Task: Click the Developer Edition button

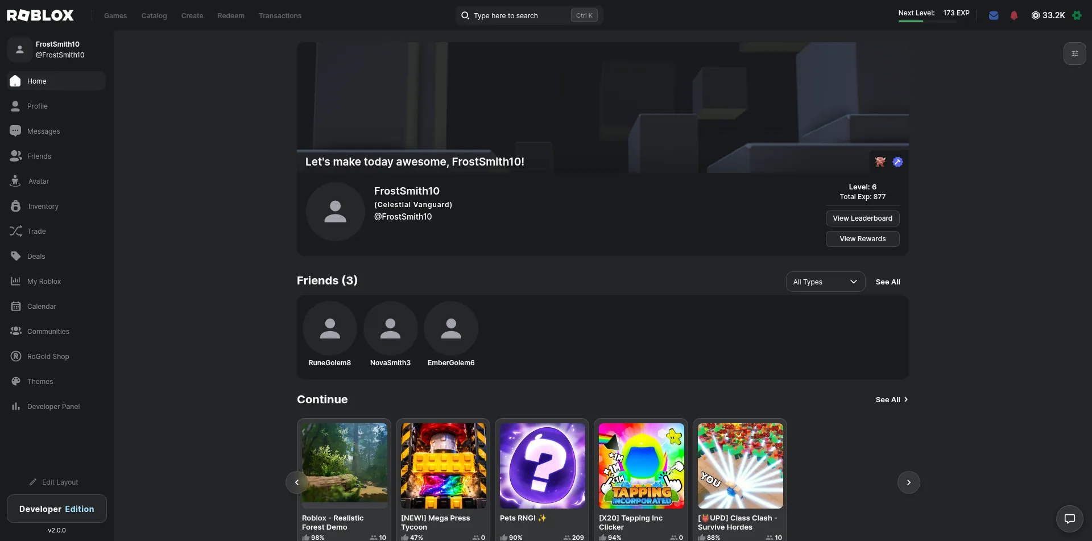Action: (x=57, y=509)
